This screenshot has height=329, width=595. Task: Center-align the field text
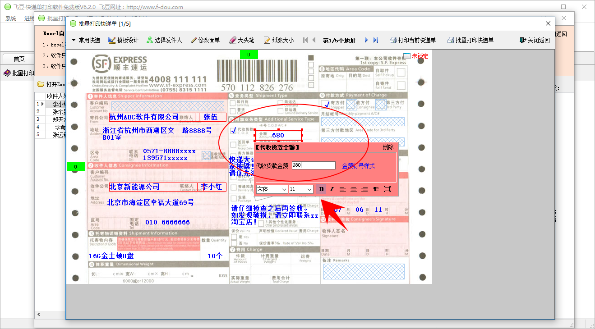(354, 189)
